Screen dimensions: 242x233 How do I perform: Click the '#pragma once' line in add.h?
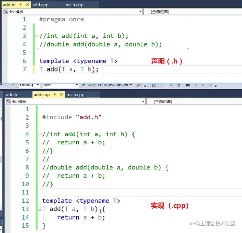[x=61, y=20]
